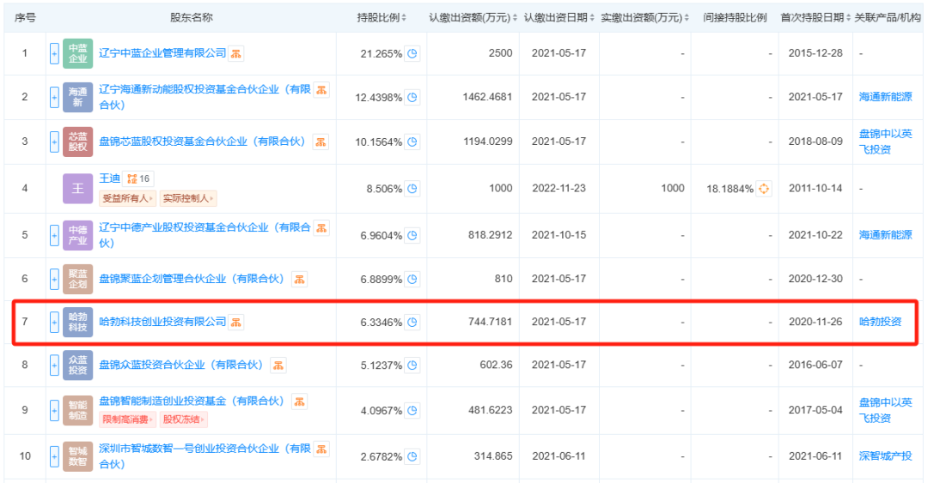Click the 限制高消费 risk tag
The height and width of the screenshot is (483, 928).
coord(127,420)
